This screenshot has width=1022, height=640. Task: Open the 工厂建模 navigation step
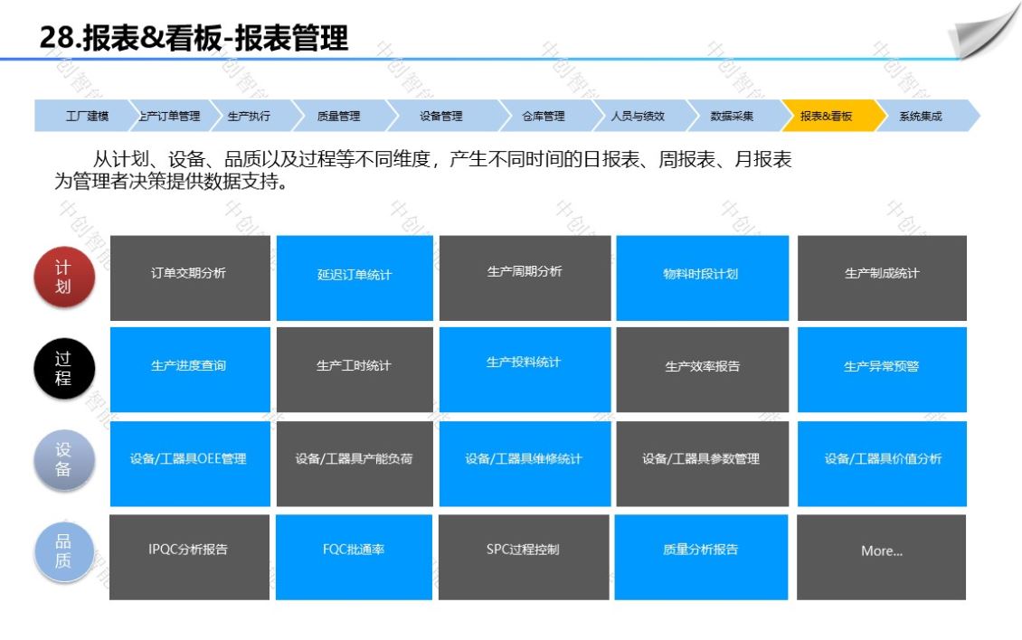pos(86,117)
